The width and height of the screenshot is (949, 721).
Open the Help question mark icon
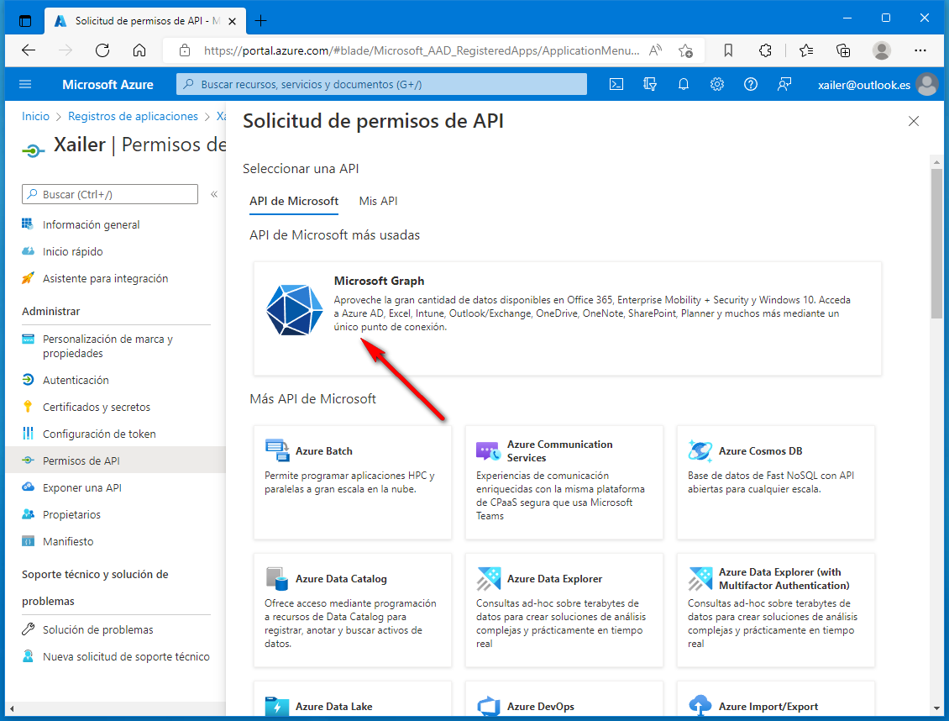click(x=751, y=84)
